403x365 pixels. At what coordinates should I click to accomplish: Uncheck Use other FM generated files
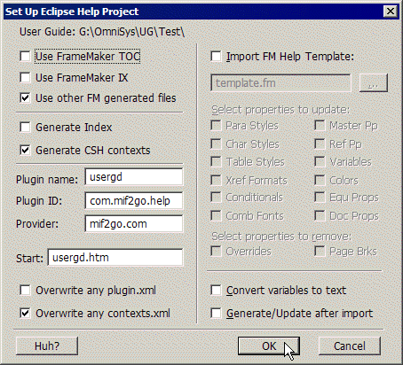[x=25, y=97]
